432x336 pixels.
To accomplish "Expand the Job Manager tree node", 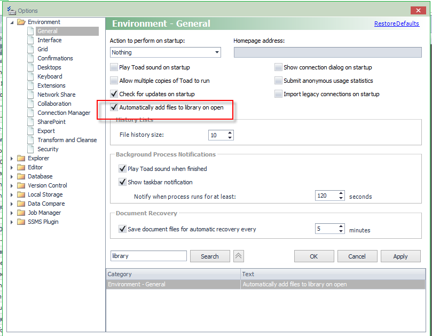I will tap(12, 213).
